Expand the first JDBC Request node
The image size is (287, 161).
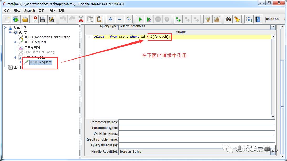pyautogui.click(x=16, y=42)
